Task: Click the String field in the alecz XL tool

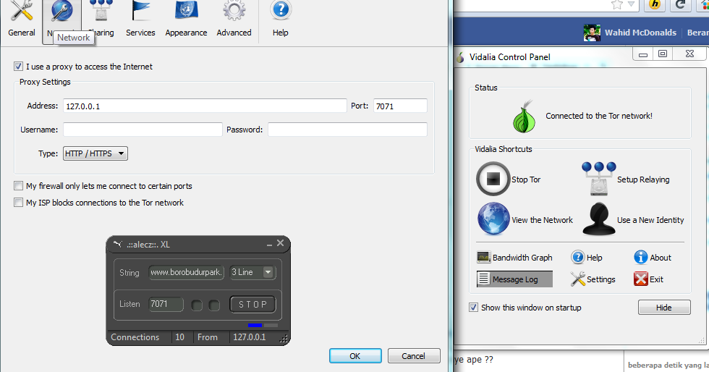Action: click(187, 272)
